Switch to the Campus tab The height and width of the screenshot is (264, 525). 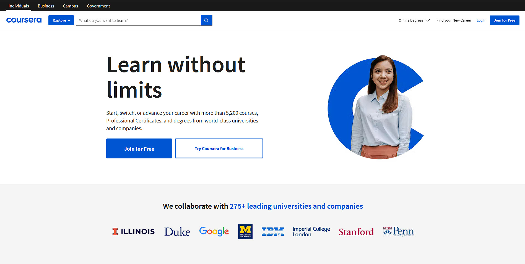(71, 6)
